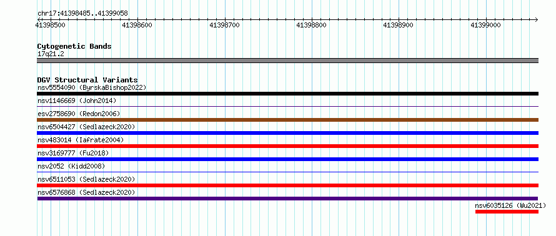Select the 17q21.2 band label
Screen dimensions: 556x236
coord(51,54)
